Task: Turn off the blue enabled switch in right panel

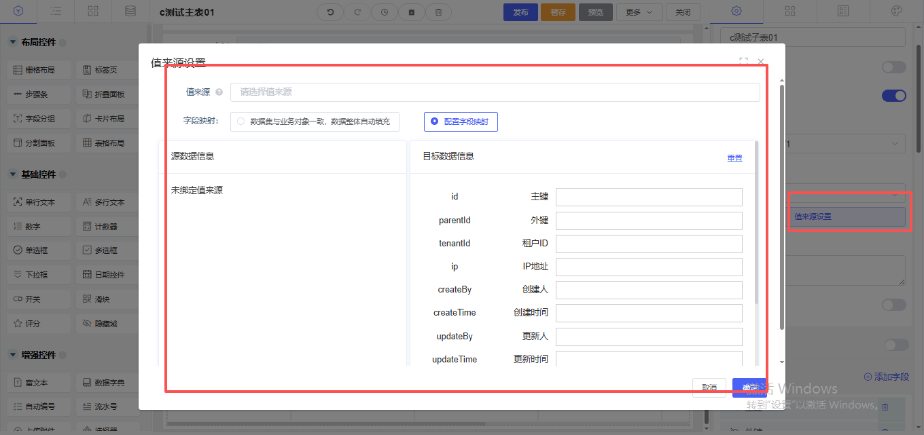Action: (x=893, y=96)
